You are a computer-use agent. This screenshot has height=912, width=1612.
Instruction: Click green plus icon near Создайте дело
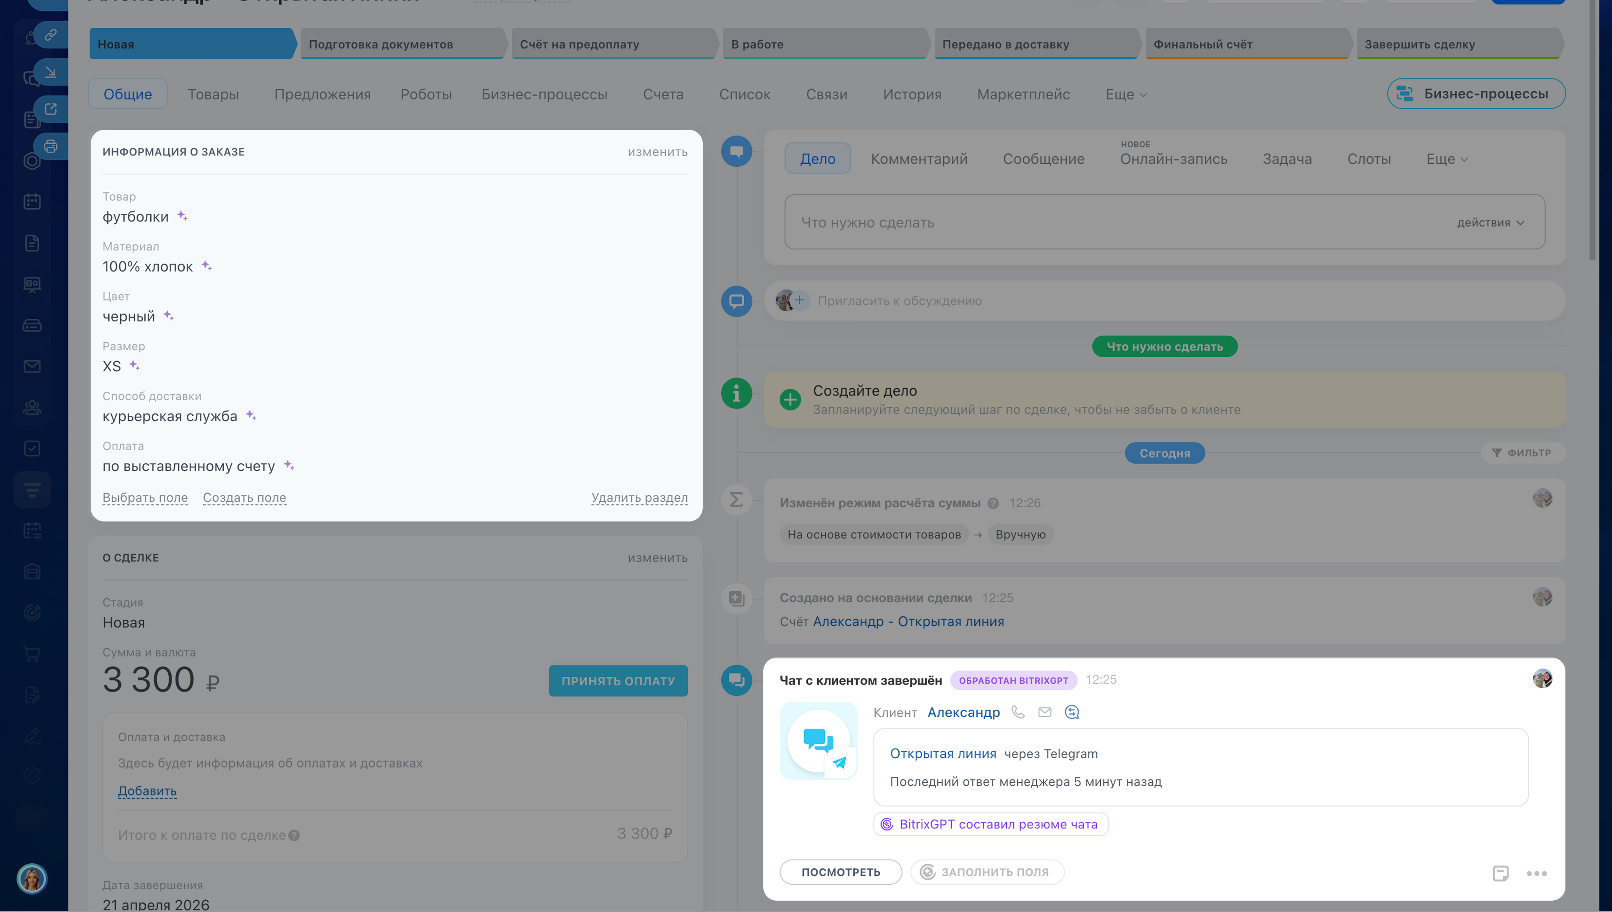tap(790, 400)
